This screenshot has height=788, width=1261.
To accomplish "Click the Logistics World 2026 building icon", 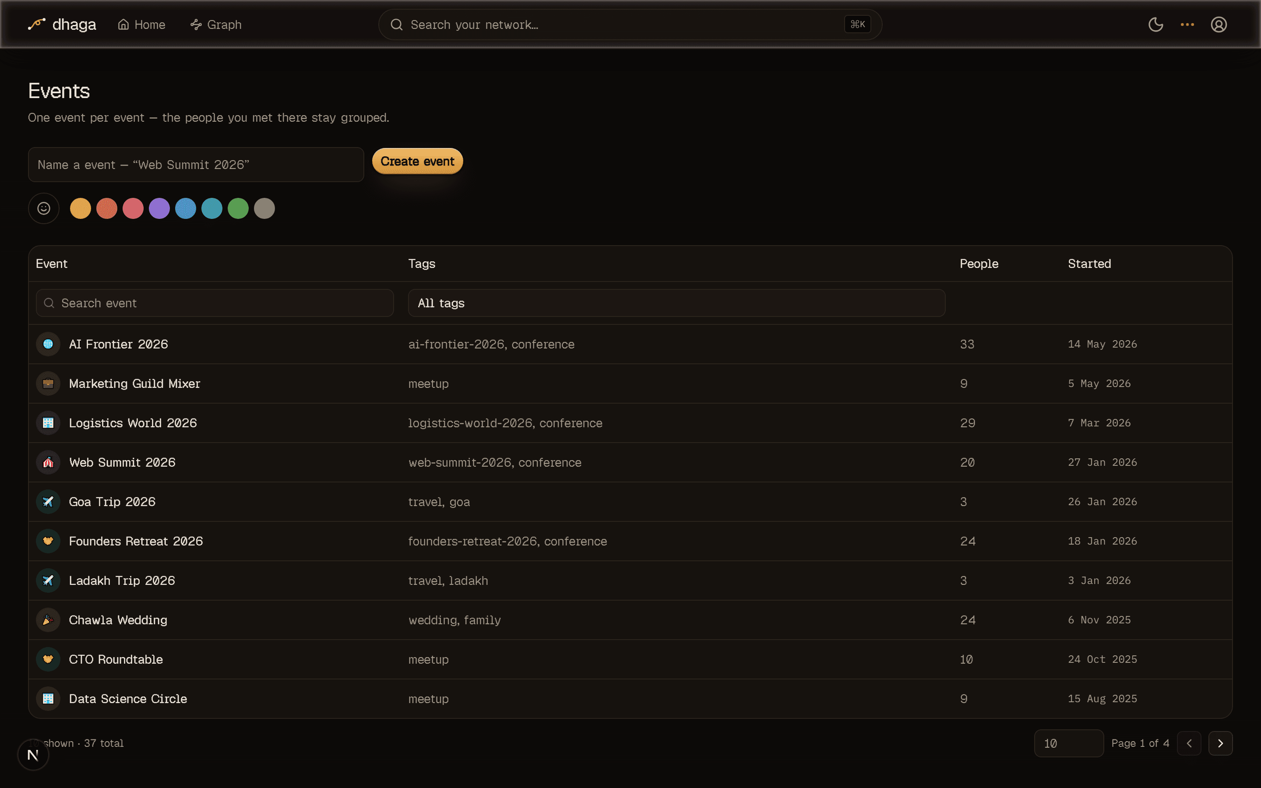I will pos(48,422).
